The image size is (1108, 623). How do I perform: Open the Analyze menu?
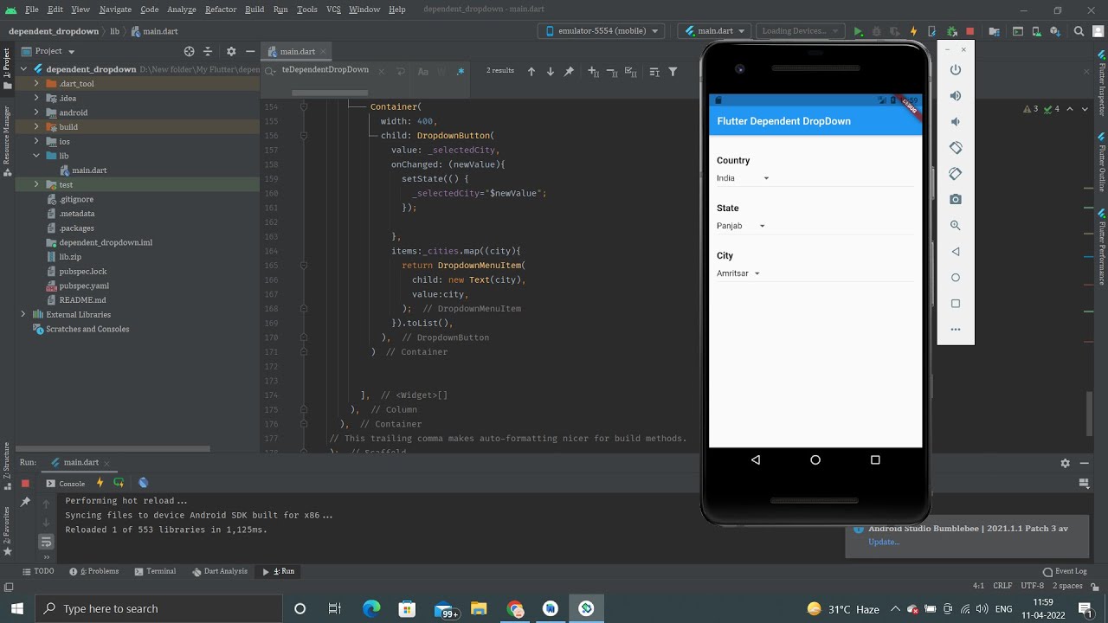(x=181, y=10)
